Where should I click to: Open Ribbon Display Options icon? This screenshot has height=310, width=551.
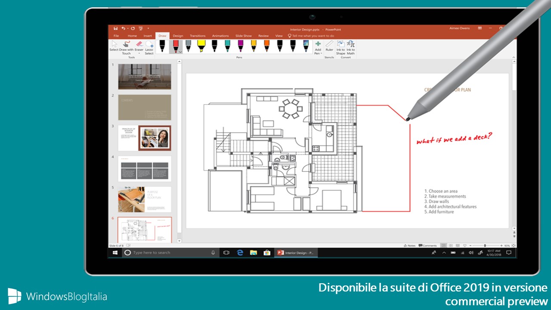[x=480, y=28]
